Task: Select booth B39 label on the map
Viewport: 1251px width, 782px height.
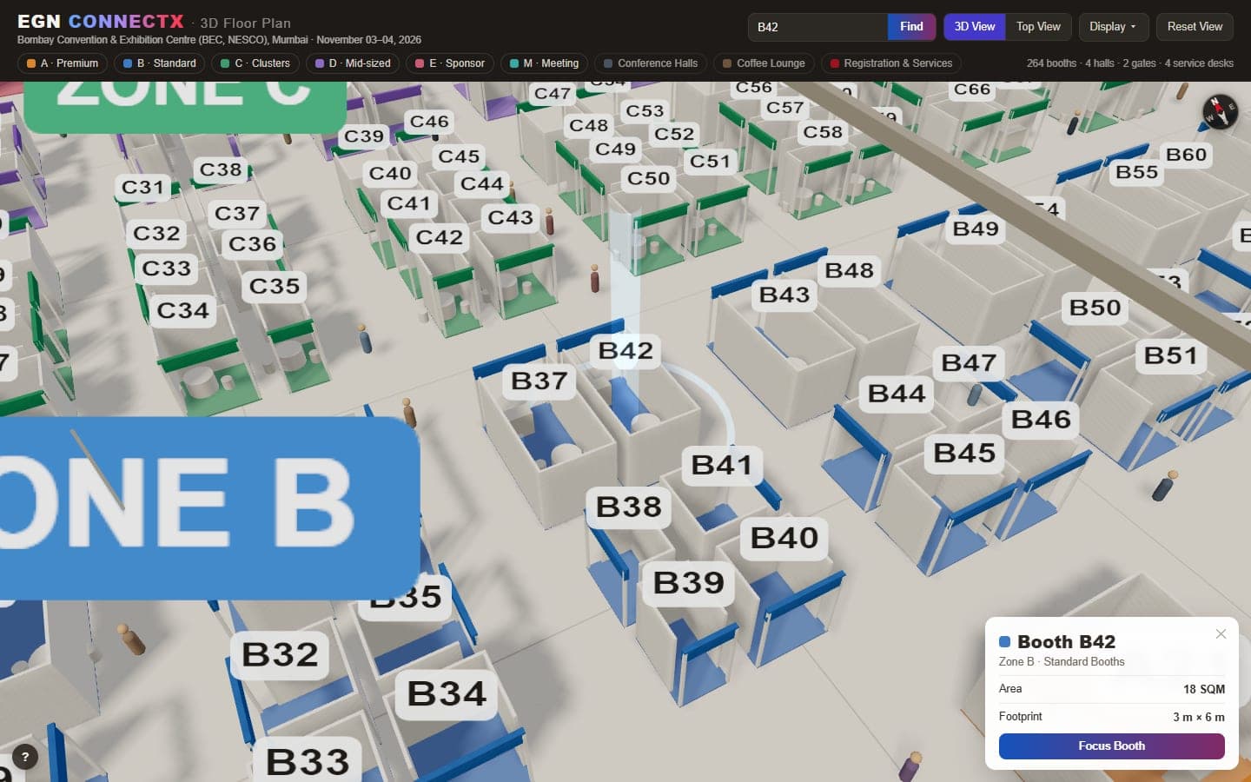Action: 688,583
